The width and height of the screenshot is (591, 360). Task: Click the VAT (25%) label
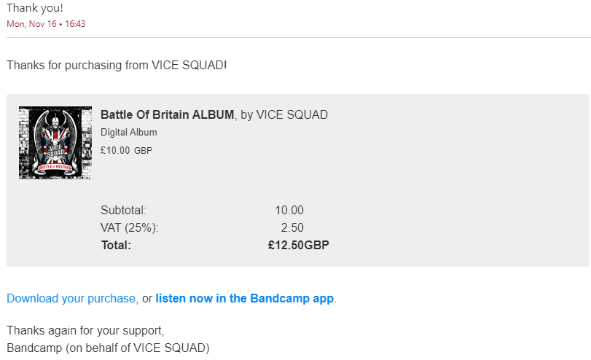[129, 227]
